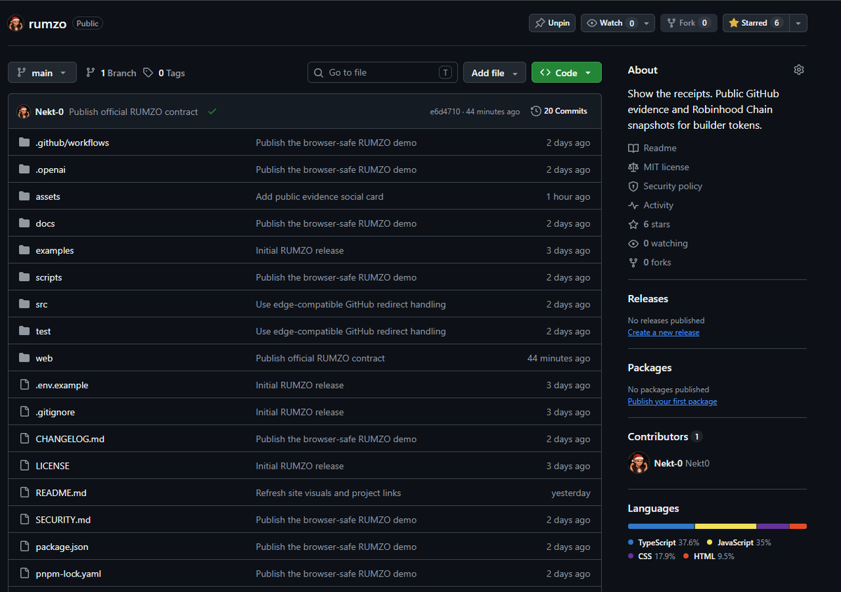Open the main branch selector dropdown

click(x=42, y=73)
